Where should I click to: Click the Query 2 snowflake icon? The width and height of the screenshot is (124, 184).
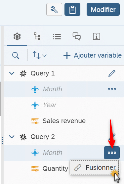(x=23, y=137)
